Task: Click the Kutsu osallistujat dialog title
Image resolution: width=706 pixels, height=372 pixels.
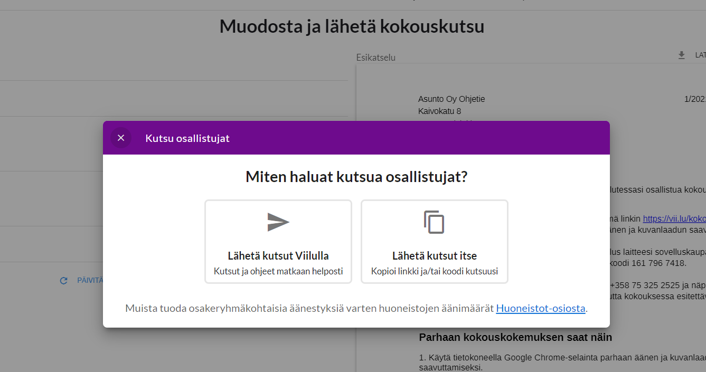Action: (x=187, y=138)
